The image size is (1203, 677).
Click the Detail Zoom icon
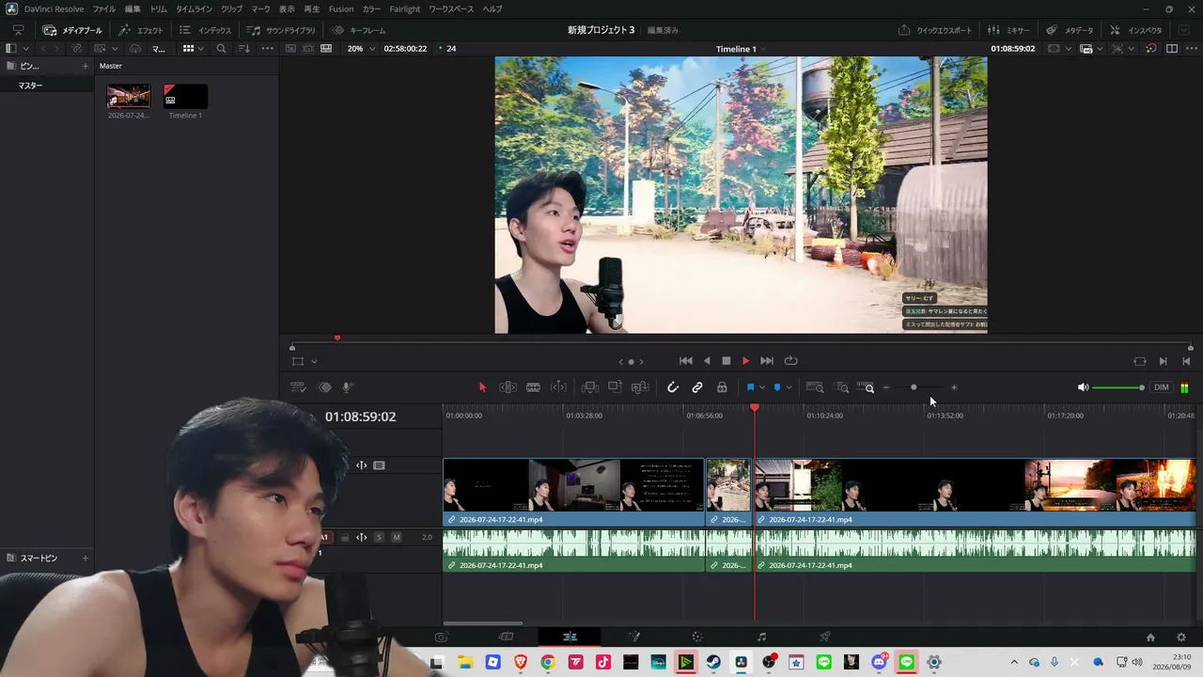point(842,387)
